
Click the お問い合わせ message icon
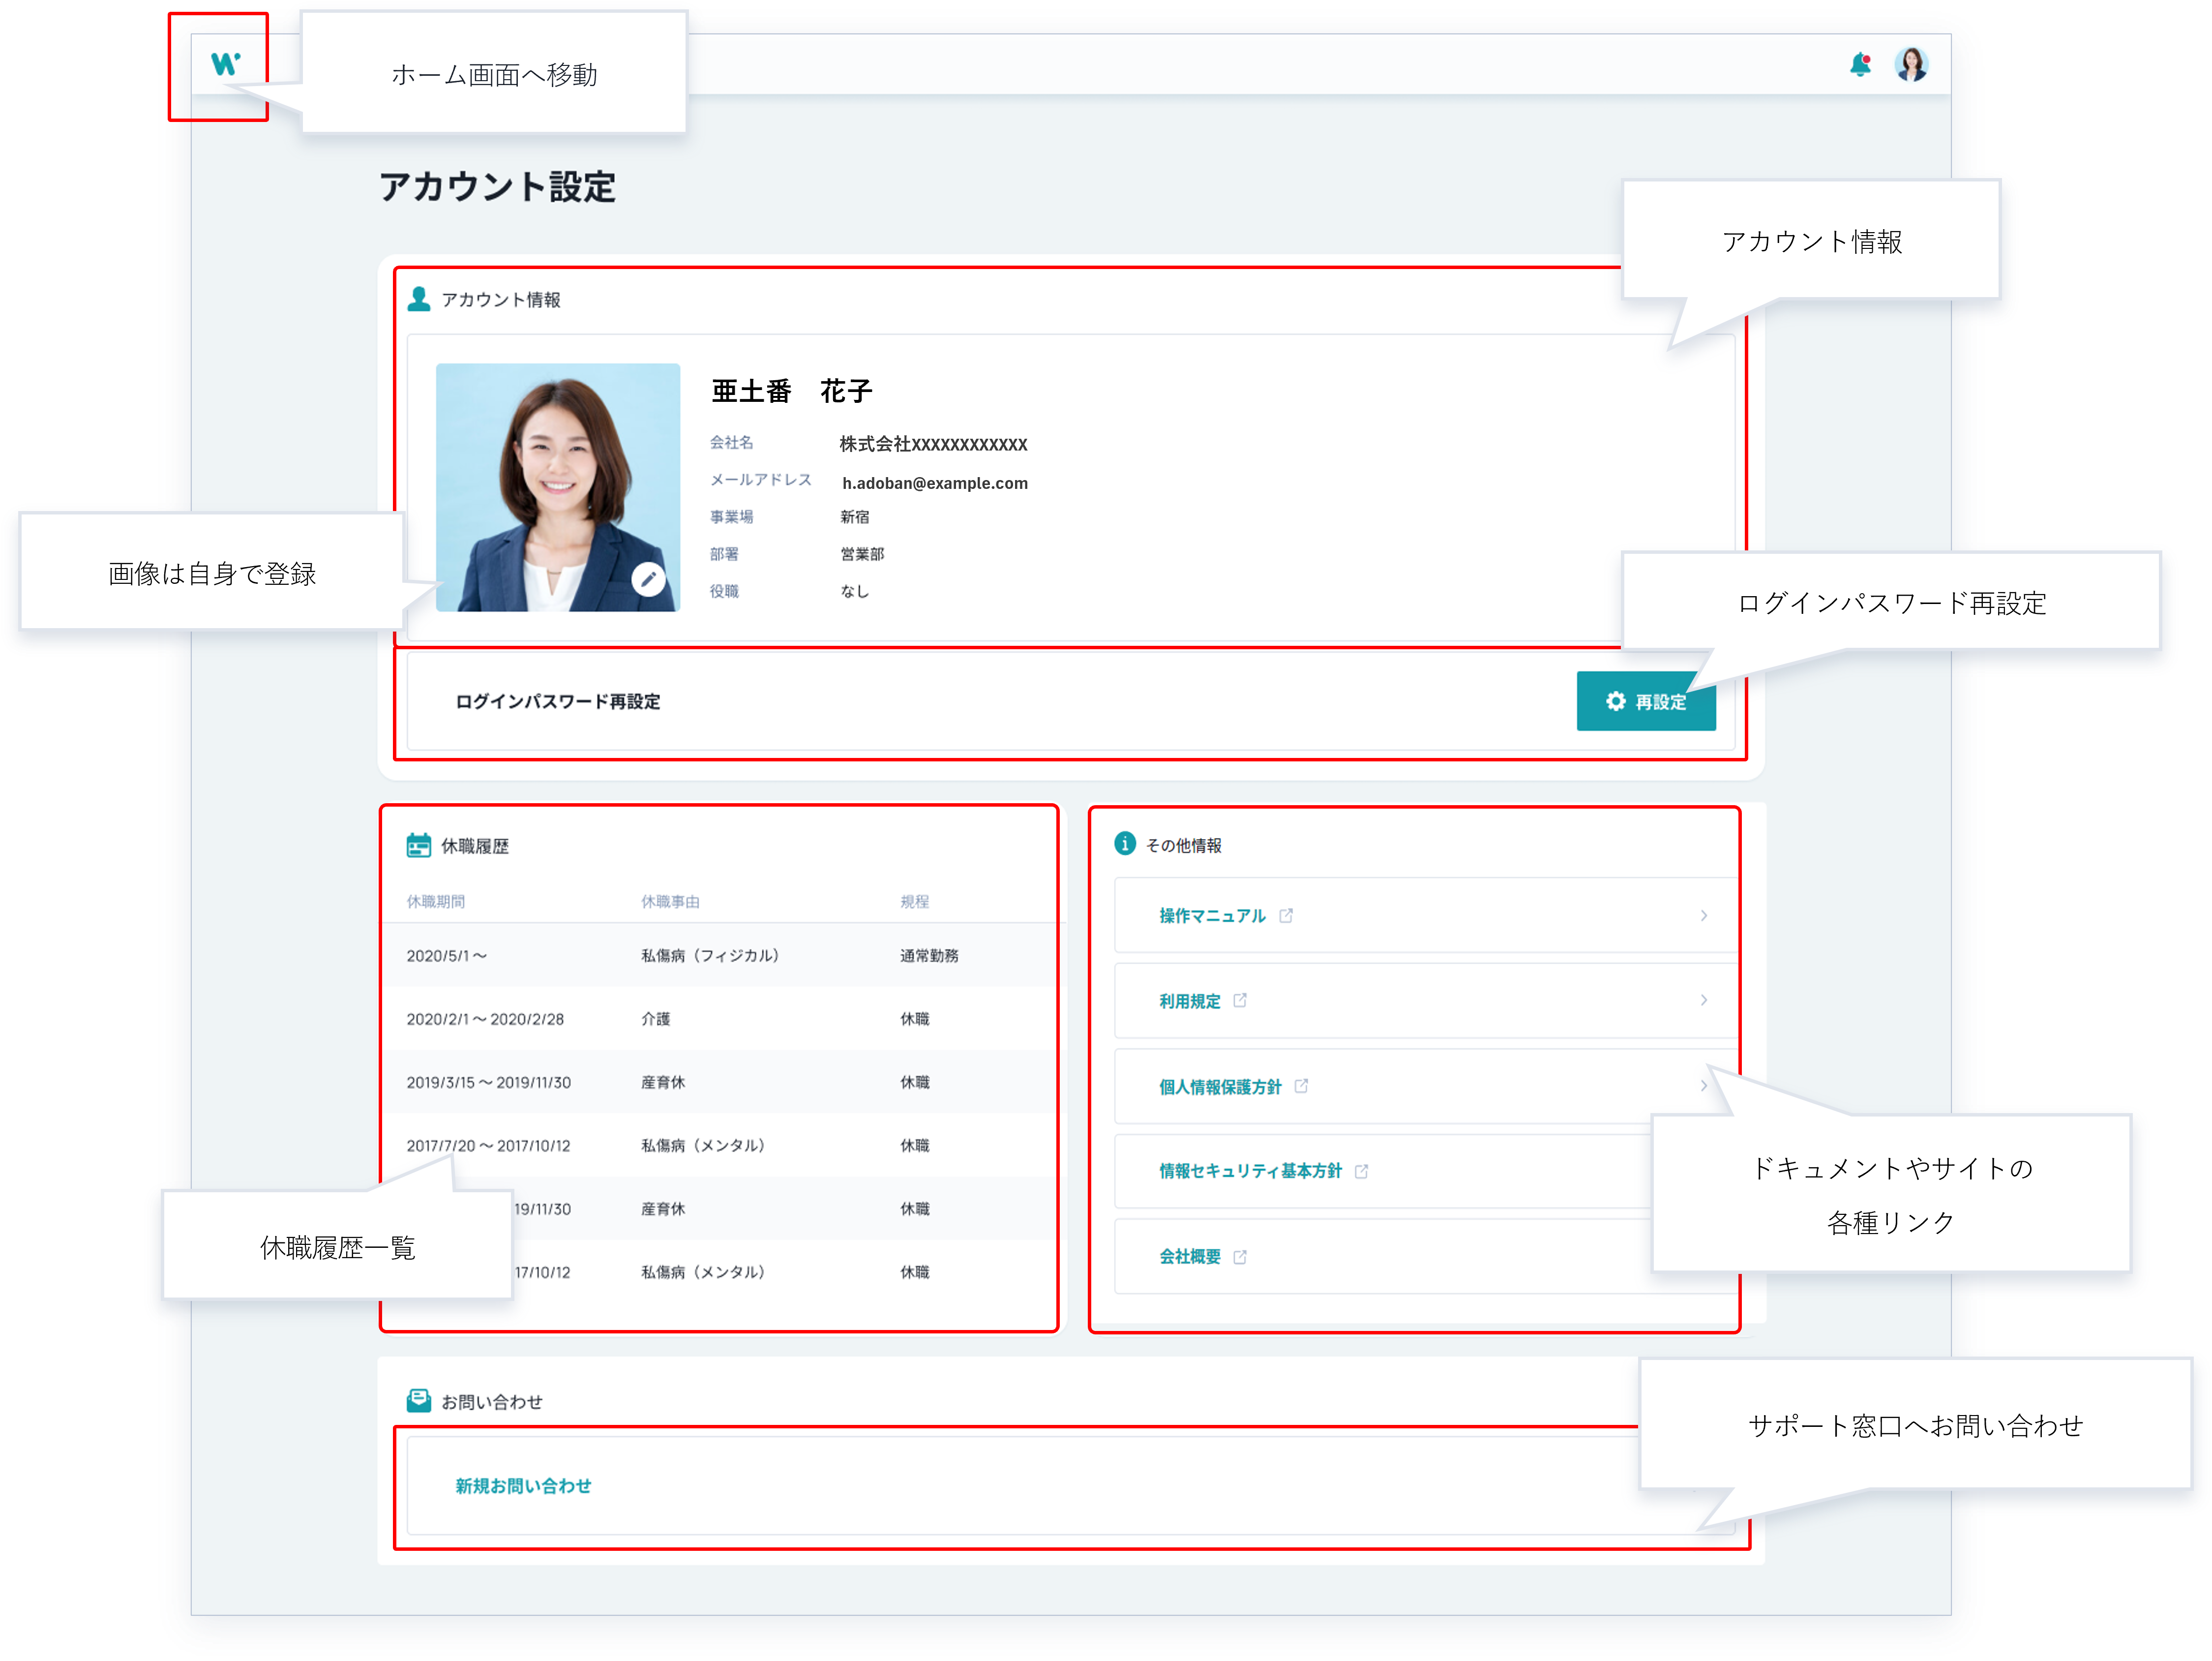click(419, 1400)
